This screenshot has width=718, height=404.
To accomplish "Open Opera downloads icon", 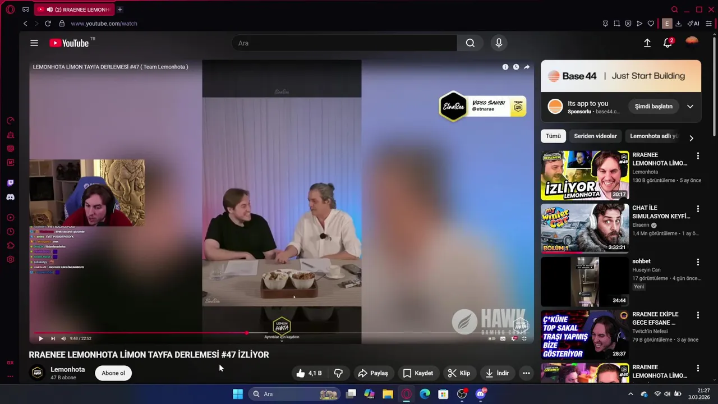I will (678, 24).
